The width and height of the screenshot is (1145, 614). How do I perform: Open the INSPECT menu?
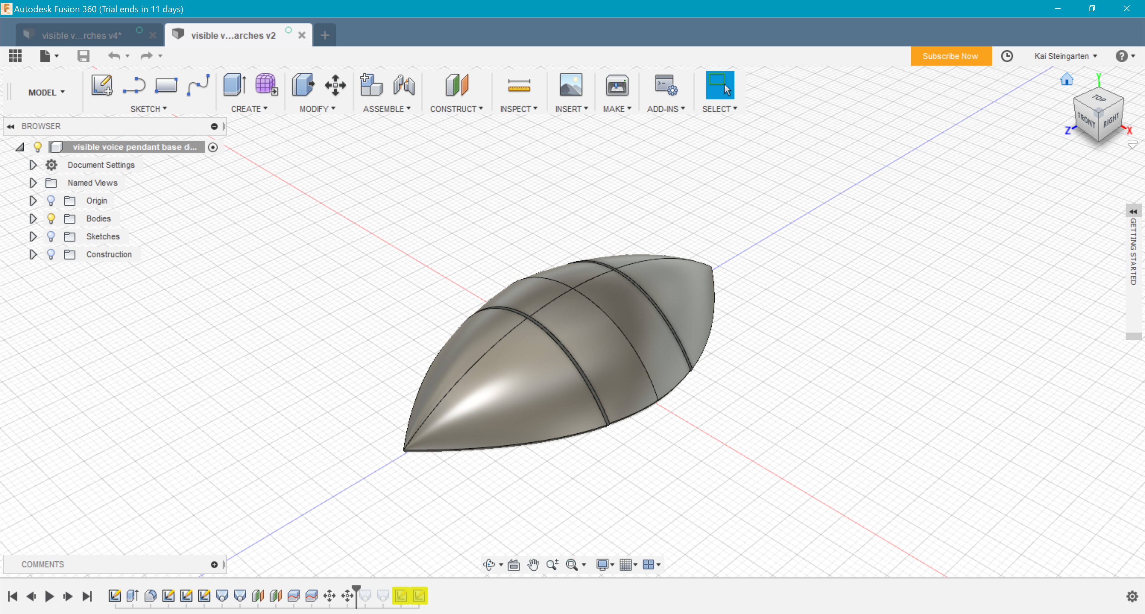[519, 109]
